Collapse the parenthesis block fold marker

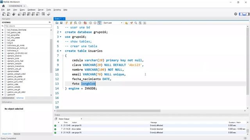(x=63, y=56)
